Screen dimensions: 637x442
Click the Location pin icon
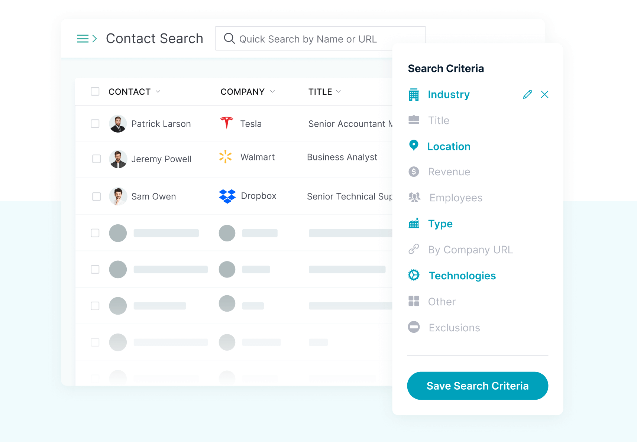point(414,146)
